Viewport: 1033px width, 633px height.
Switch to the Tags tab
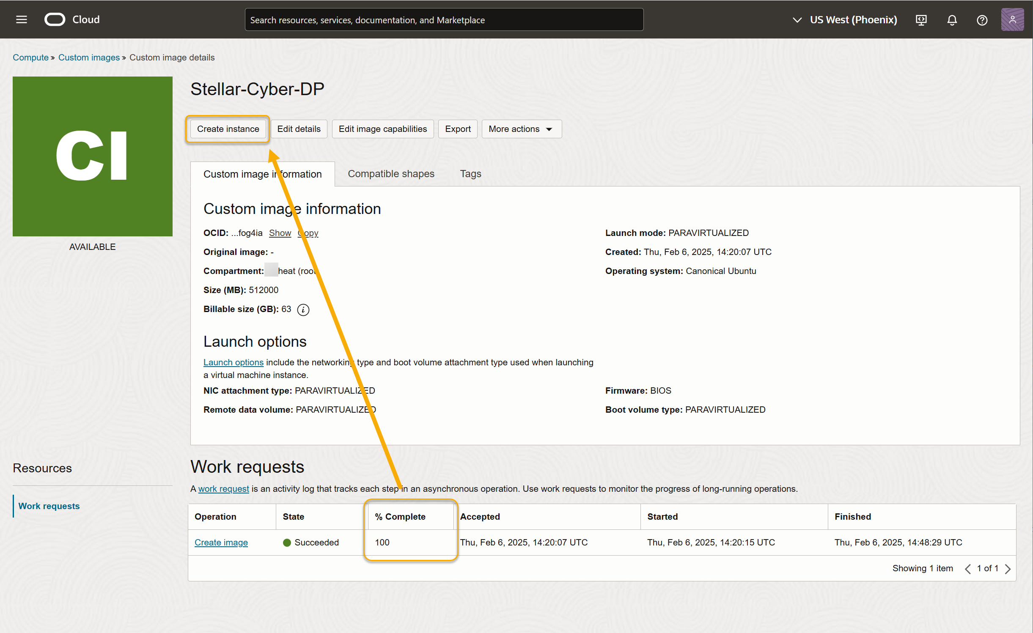pyautogui.click(x=470, y=174)
